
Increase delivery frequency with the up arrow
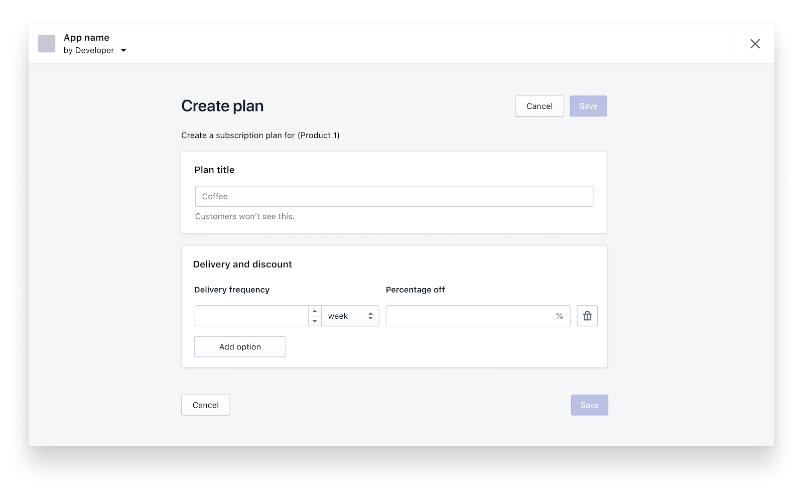click(315, 311)
